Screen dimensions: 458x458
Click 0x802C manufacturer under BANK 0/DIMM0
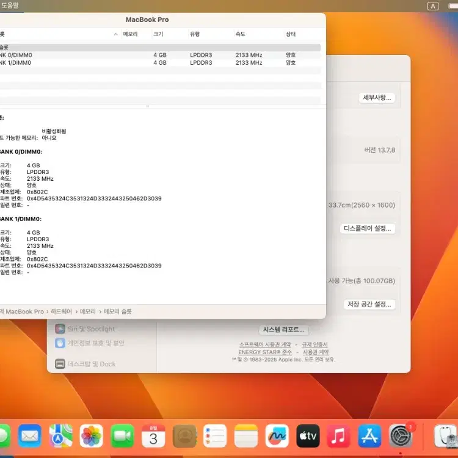coord(37,192)
